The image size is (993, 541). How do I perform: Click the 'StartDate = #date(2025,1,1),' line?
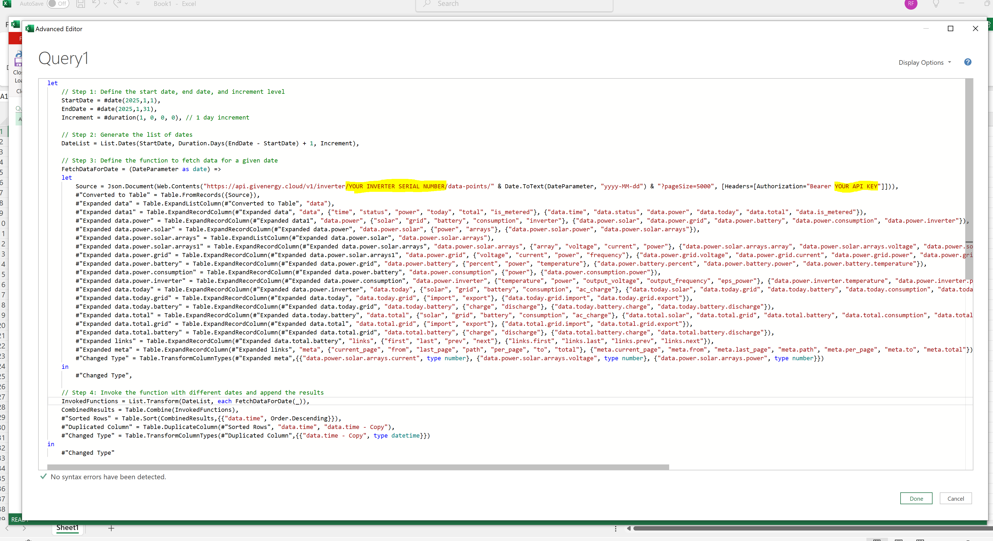point(111,100)
